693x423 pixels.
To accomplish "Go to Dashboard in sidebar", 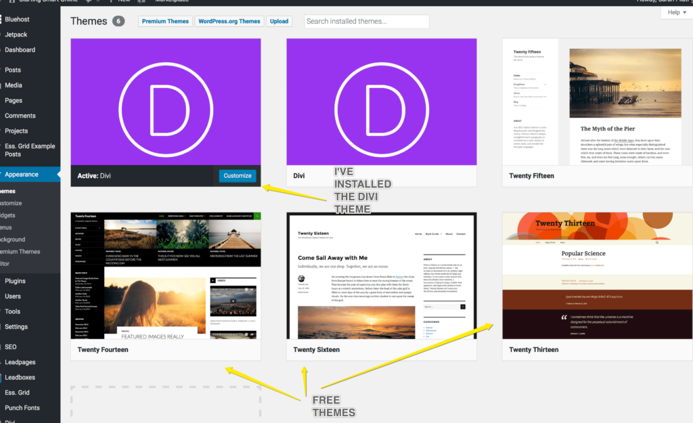I will point(20,50).
